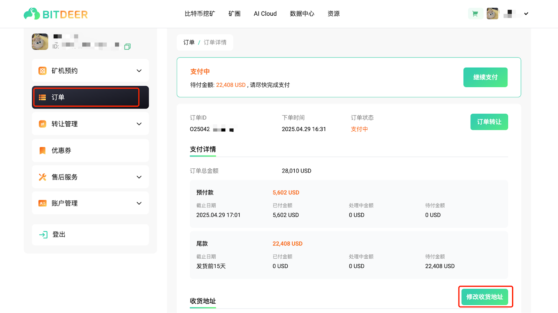This screenshot has width=558, height=313.
Task: Open the shopping cart icon
Action: click(475, 14)
